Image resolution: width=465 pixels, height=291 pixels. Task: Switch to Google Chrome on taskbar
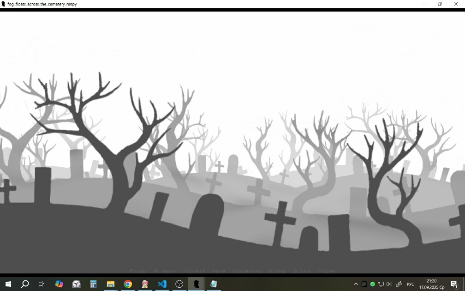click(x=128, y=284)
